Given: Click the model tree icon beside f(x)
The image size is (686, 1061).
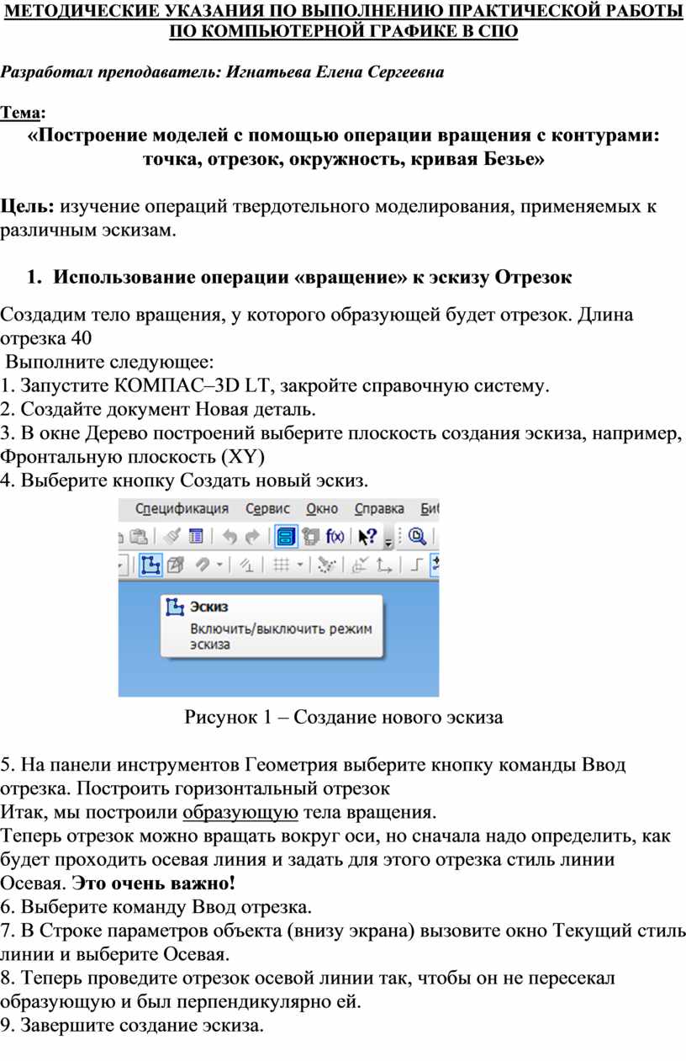Looking at the screenshot, I should (313, 537).
